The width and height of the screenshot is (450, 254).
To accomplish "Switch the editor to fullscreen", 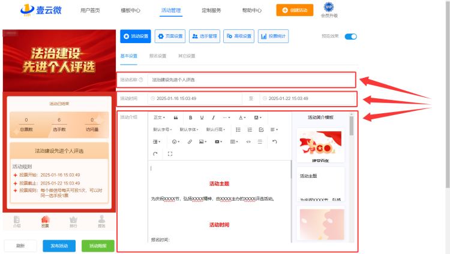I will pos(170,154).
